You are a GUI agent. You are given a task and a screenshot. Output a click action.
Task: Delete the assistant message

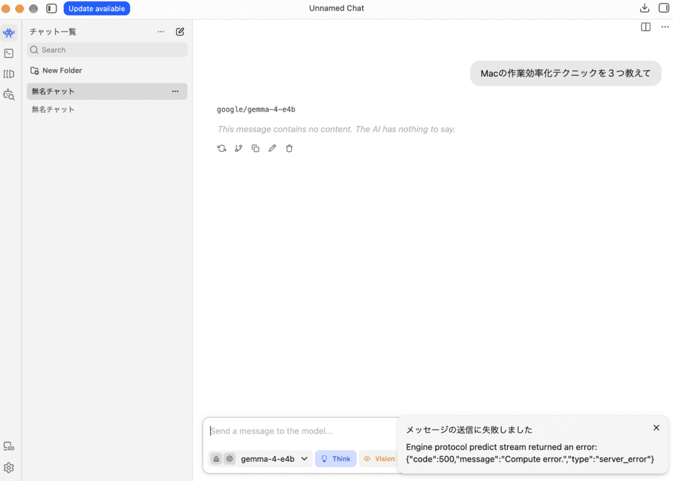coord(289,149)
